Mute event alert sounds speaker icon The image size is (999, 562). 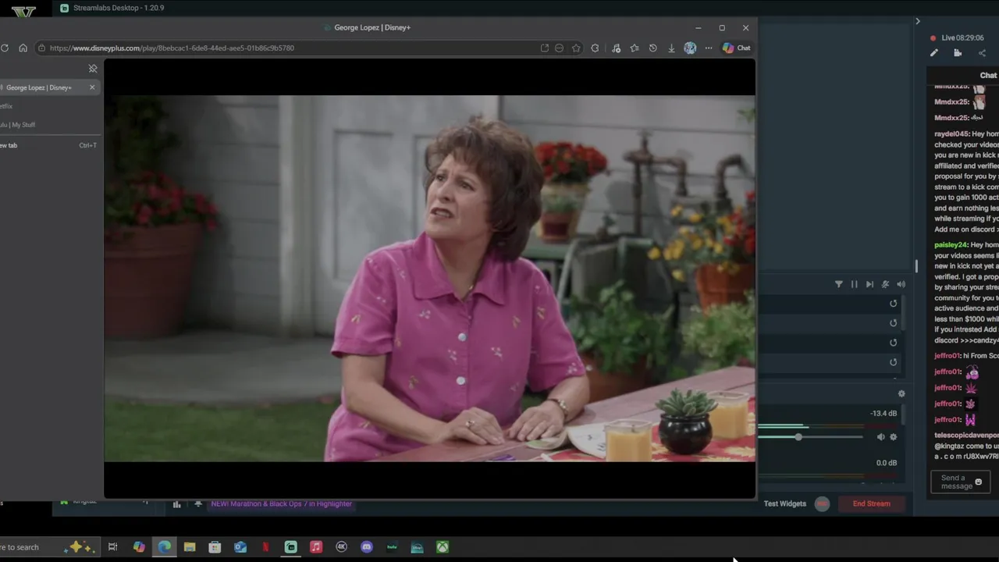pyautogui.click(x=901, y=284)
